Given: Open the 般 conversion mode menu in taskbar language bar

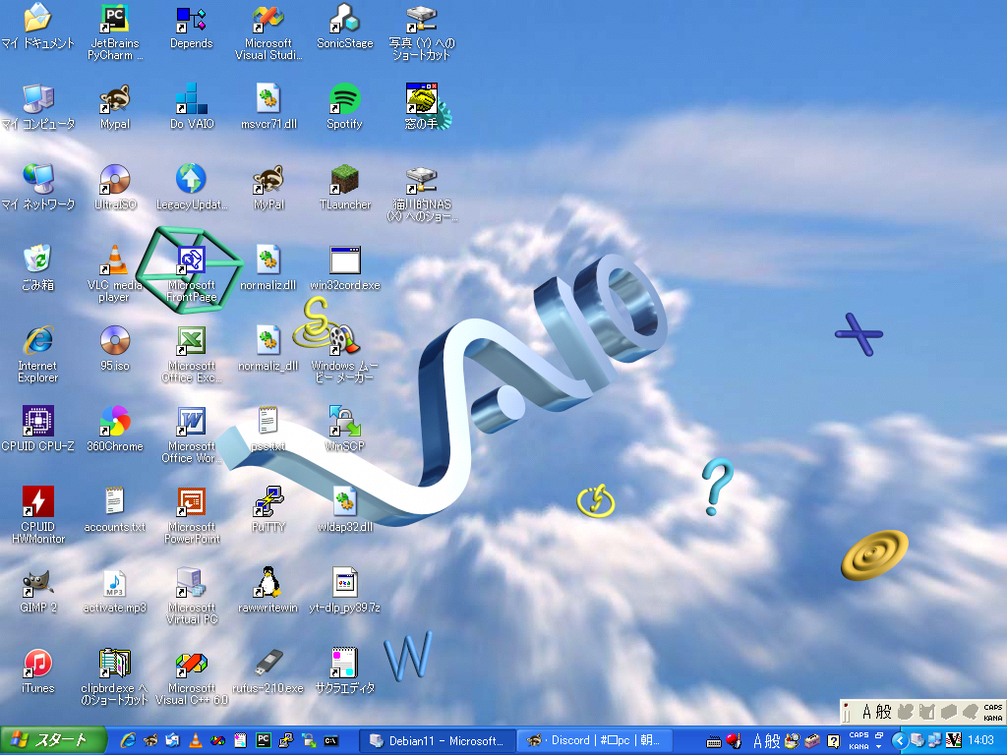Looking at the screenshot, I should pos(773,741).
